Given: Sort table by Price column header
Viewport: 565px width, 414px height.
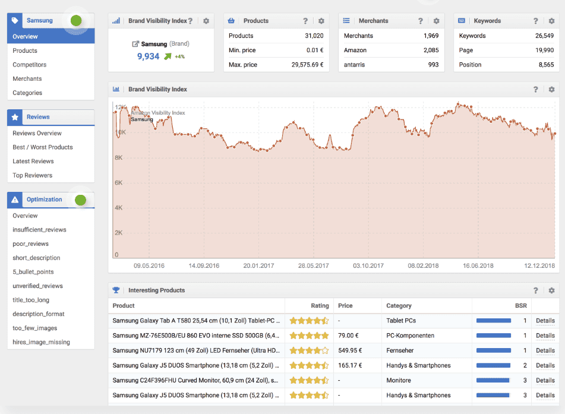Looking at the screenshot, I should 345,305.
